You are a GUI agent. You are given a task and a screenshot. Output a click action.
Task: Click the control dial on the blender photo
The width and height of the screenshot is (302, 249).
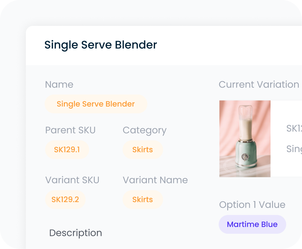click(245, 157)
